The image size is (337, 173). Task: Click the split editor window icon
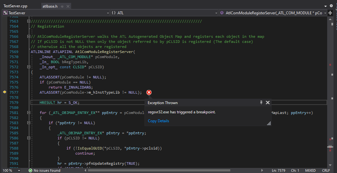tap(330, 13)
